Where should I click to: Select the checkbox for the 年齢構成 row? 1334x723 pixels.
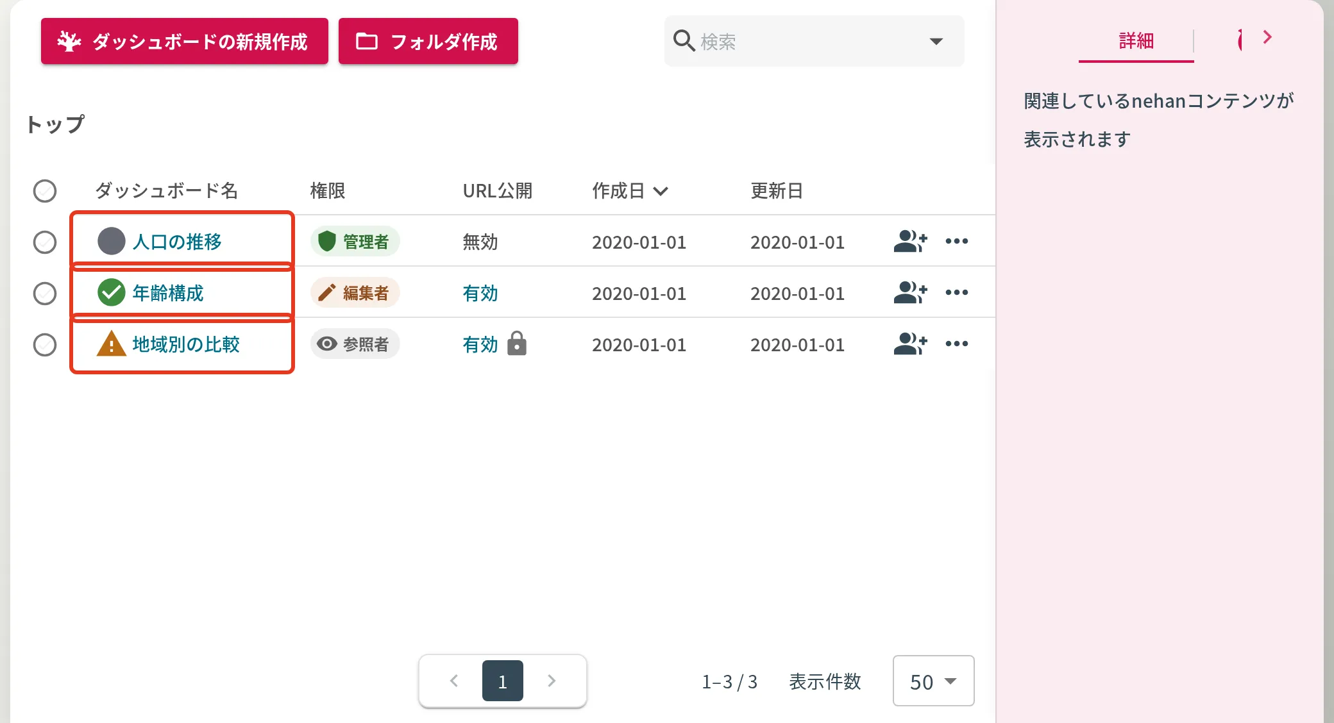point(45,294)
